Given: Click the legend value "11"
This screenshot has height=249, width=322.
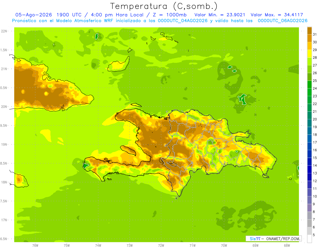Looking at the screenshot, I should pyautogui.click(x=315, y=189).
